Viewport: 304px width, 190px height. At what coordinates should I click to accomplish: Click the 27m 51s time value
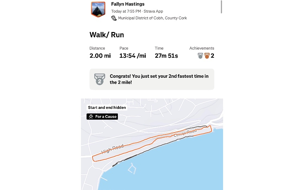[x=166, y=56]
